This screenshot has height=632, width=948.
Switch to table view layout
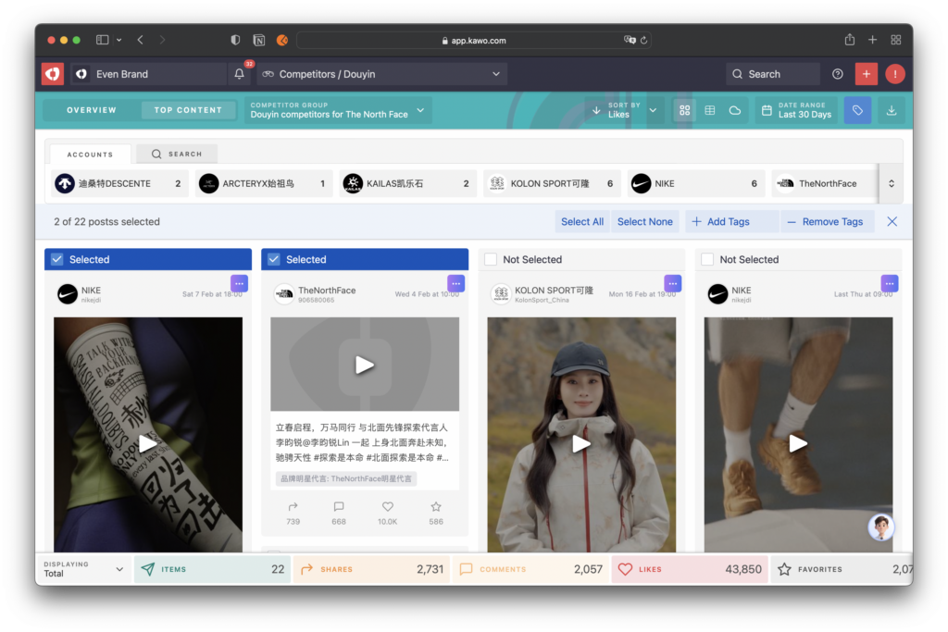point(709,110)
